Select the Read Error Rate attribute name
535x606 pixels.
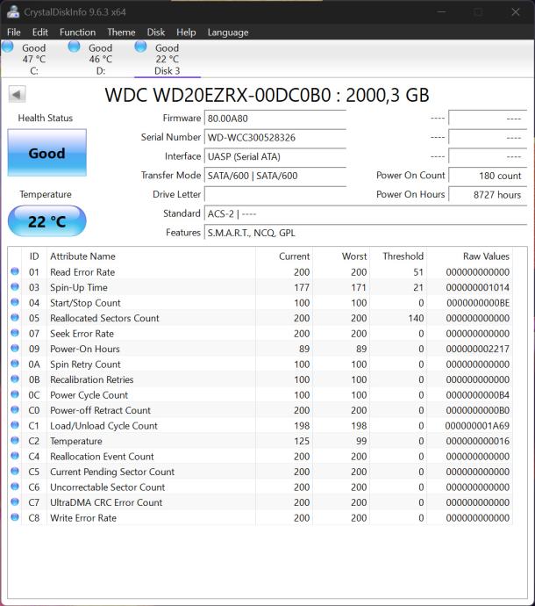tap(82, 272)
